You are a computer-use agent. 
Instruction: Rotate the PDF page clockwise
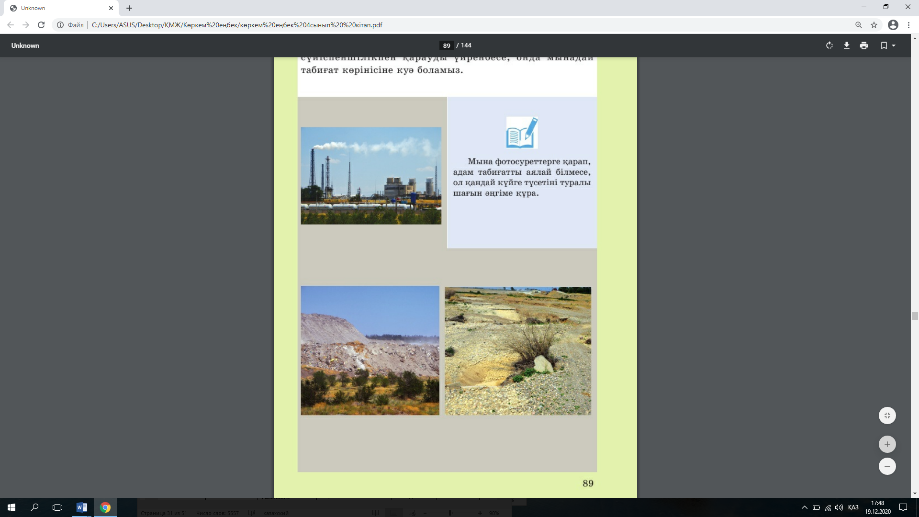tap(829, 45)
